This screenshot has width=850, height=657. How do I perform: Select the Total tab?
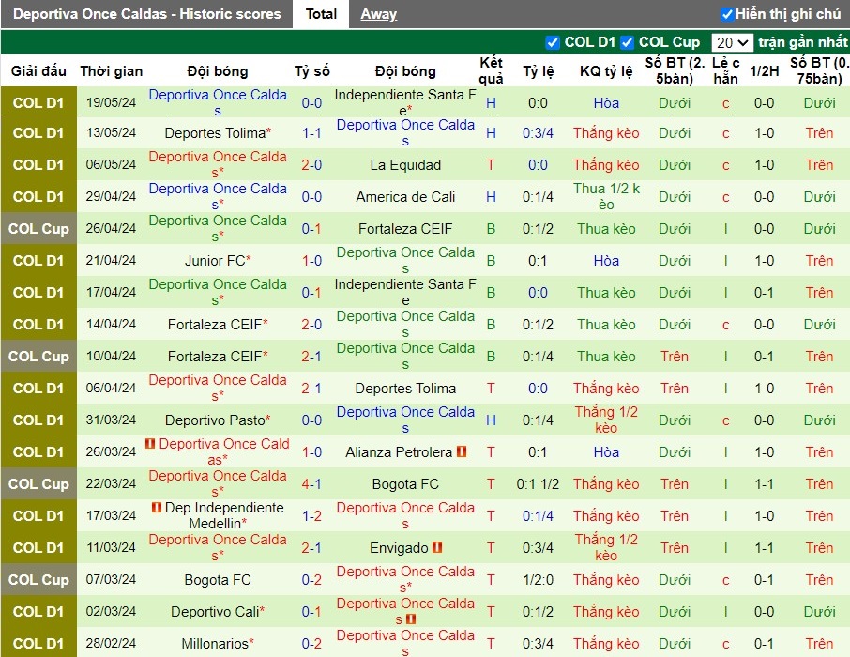pos(321,14)
